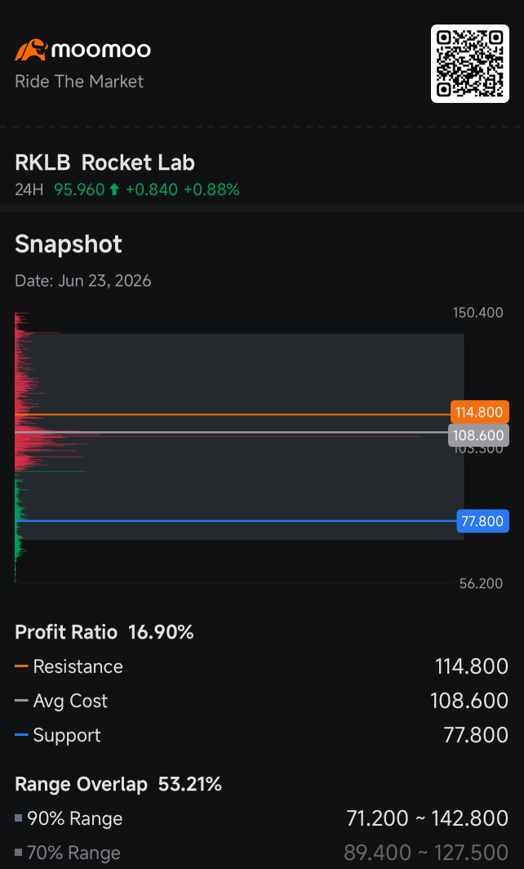Click the 70% Range label
Image resolution: width=524 pixels, height=869 pixels.
73,853
